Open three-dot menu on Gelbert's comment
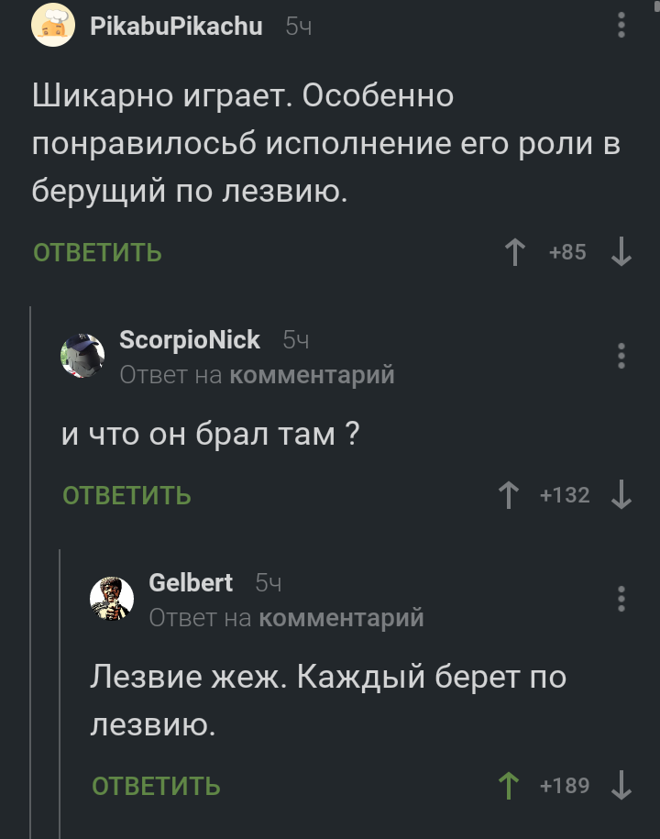 (621, 598)
